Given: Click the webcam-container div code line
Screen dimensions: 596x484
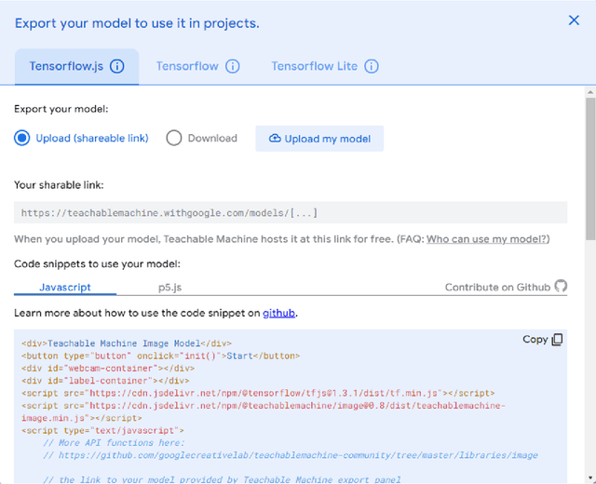Looking at the screenshot, I should coord(108,369).
